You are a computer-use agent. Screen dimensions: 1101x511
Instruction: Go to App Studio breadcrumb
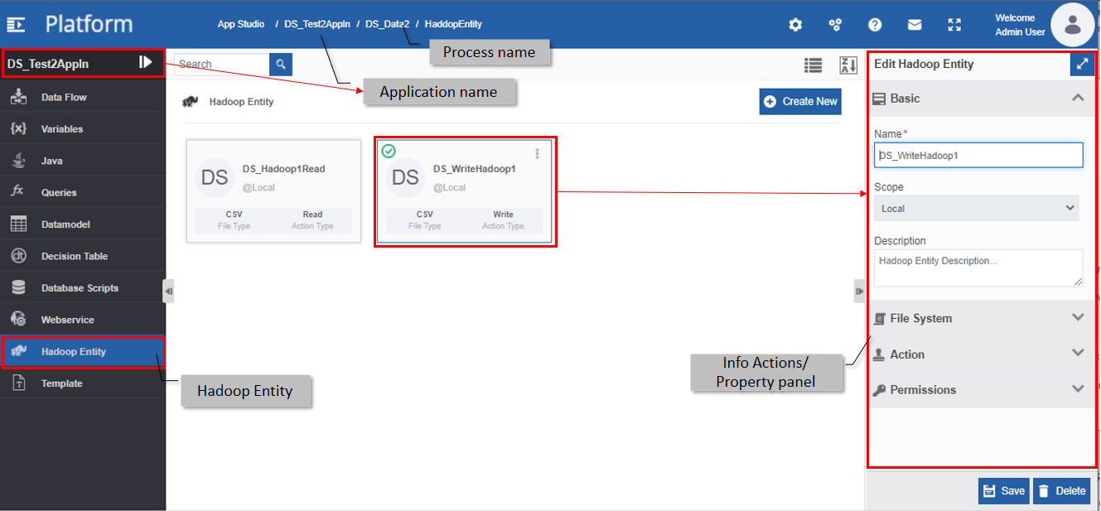241,24
